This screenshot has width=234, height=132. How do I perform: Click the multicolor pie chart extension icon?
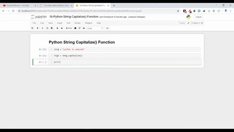194,11
